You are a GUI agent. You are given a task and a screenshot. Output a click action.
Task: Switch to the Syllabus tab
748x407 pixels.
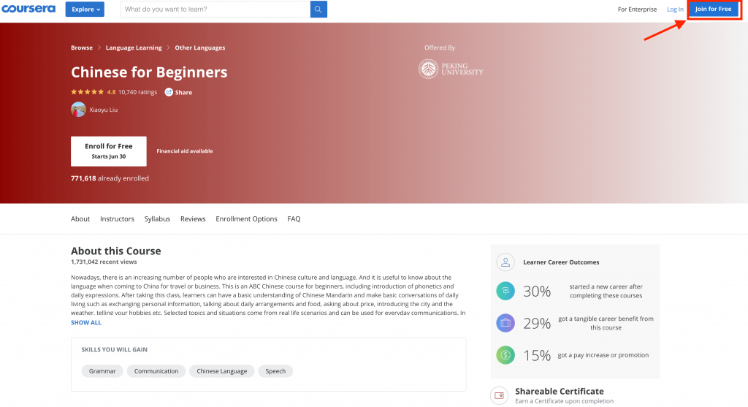click(158, 219)
